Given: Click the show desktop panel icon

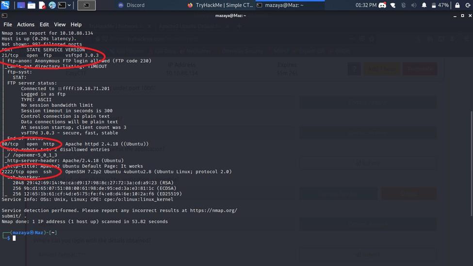Looking at the screenshot, I should (21, 5).
